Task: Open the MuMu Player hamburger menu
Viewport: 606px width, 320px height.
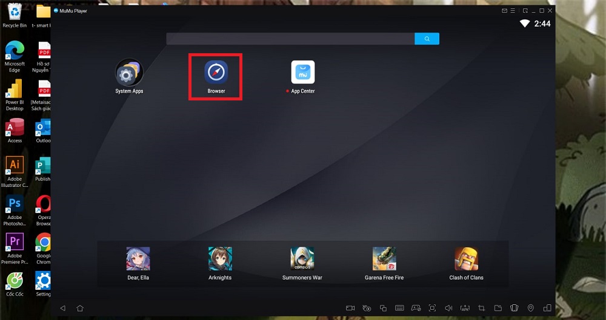Action: click(x=513, y=11)
